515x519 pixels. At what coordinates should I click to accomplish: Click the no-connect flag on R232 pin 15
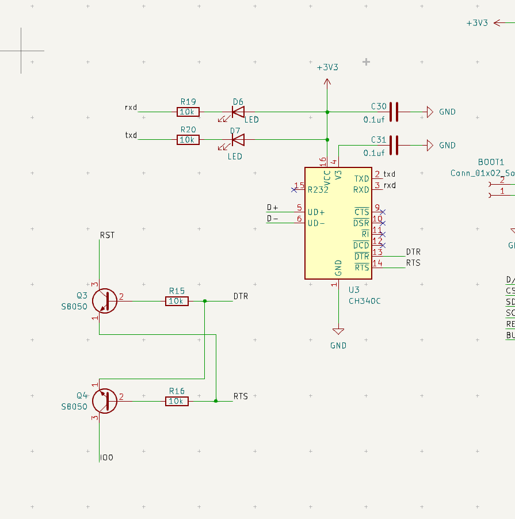[x=295, y=189]
